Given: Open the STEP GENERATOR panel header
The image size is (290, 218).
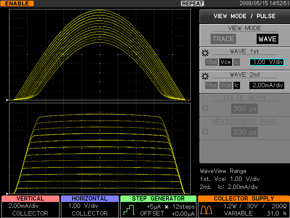Looking at the screenshot, I should (158, 198).
